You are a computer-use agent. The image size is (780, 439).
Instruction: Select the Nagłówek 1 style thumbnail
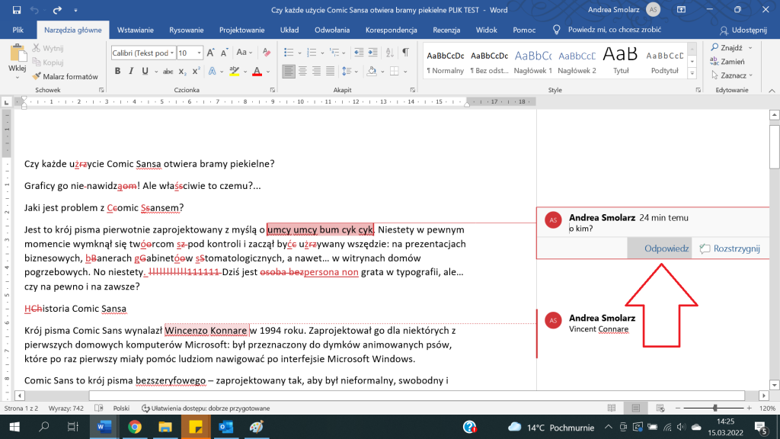click(x=532, y=61)
